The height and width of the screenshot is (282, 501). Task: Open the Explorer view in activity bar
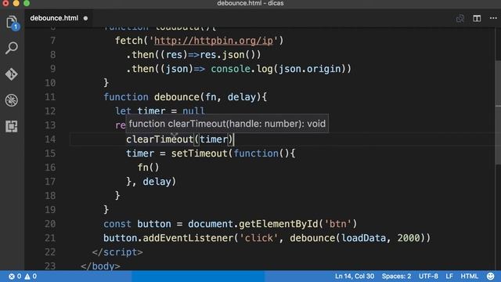12,23
